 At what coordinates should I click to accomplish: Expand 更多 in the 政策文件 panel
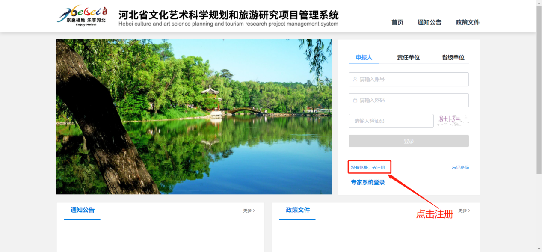point(464,210)
